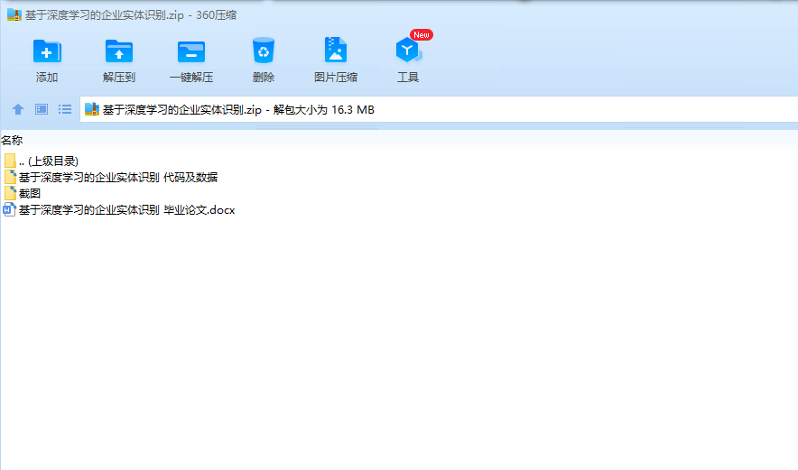Click the 一键解压 one-click extract icon

[x=191, y=52]
